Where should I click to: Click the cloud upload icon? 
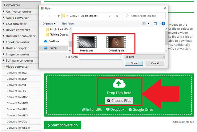point(119,84)
